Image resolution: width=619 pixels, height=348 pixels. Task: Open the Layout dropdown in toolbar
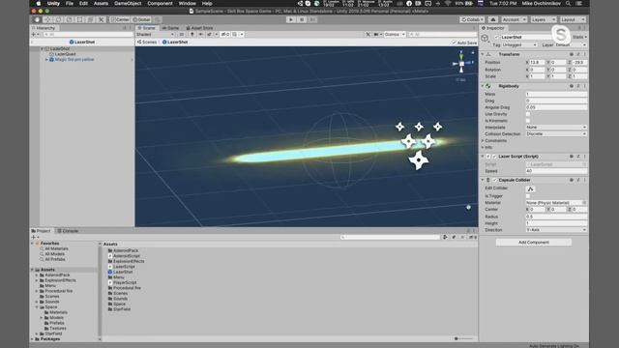point(573,19)
